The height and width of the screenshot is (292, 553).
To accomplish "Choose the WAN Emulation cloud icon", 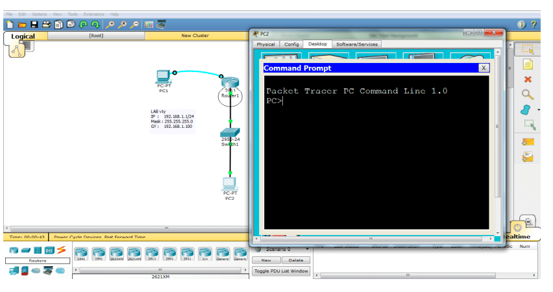I will [x=36, y=271].
